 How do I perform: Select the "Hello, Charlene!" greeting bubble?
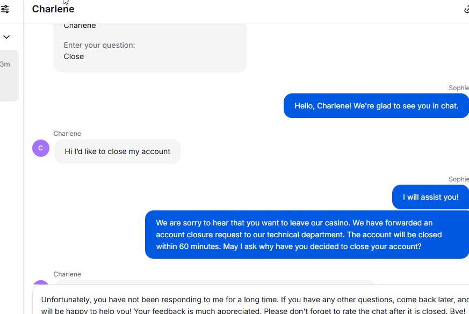click(376, 106)
